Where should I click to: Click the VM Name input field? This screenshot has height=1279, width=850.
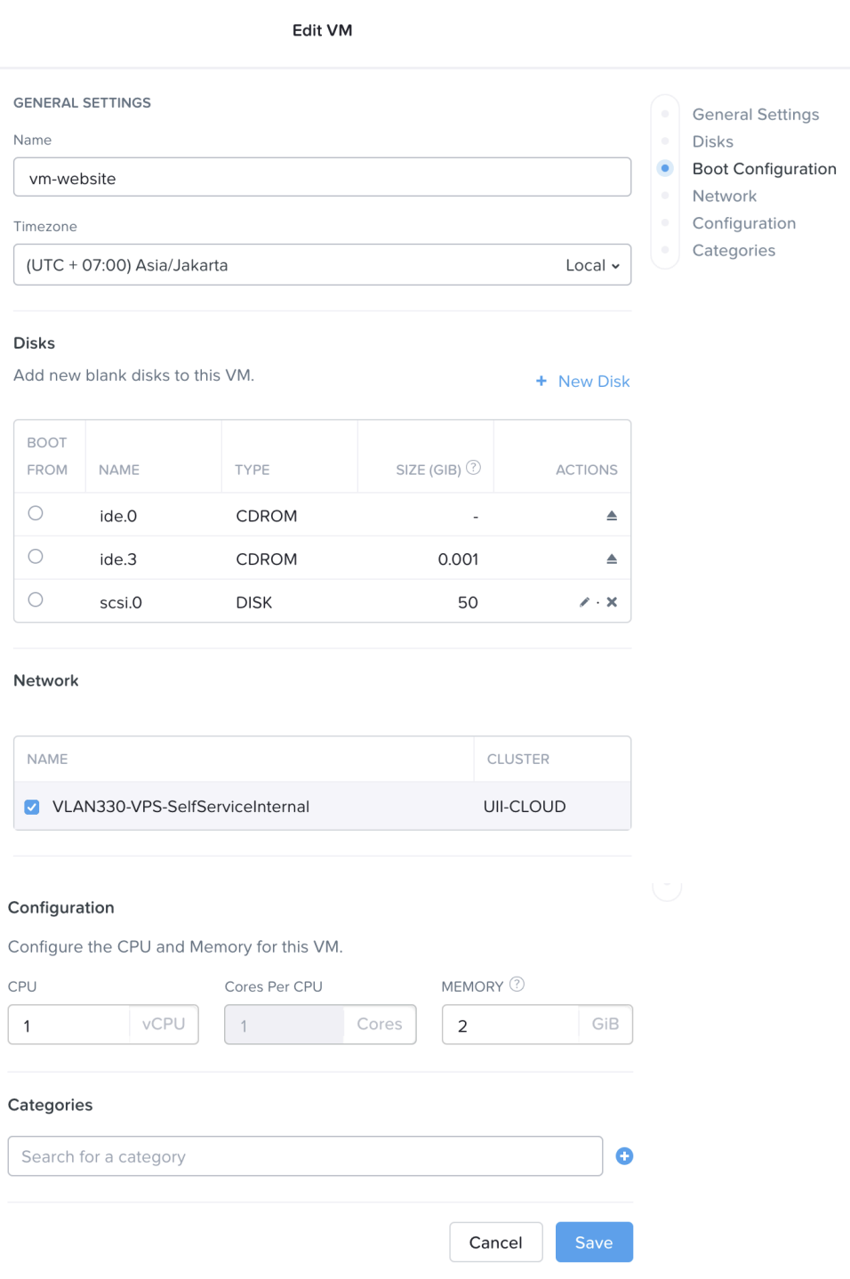[322, 178]
